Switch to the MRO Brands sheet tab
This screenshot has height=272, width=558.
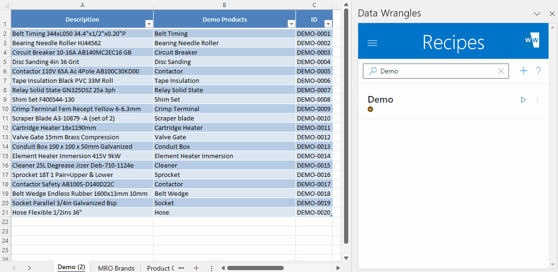click(x=116, y=268)
